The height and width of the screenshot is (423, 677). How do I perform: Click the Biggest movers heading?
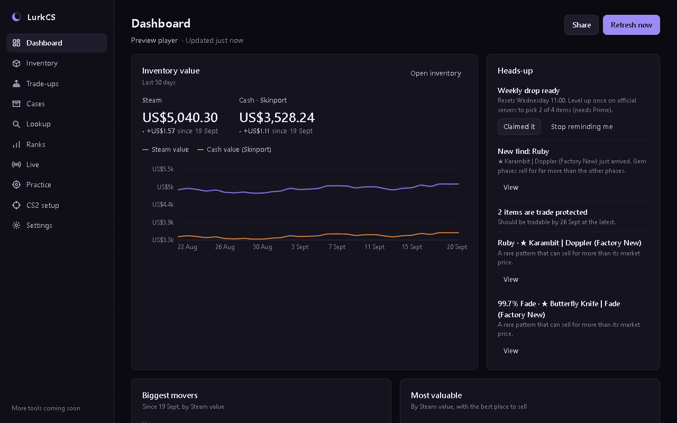pos(170,396)
